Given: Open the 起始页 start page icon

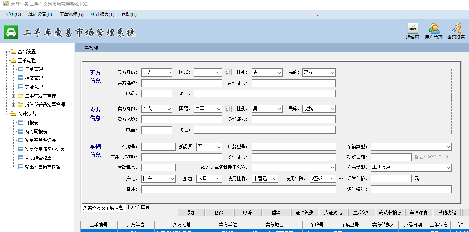Looking at the screenshot, I should 412,29.
